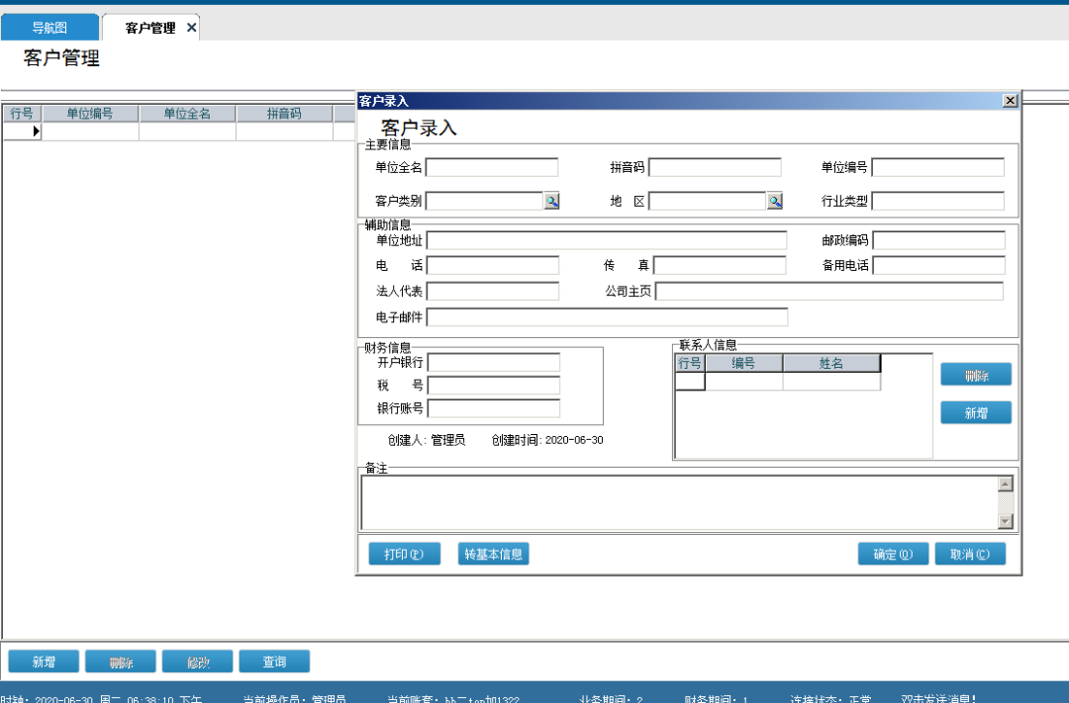1069x703 pixels.
Task: Open the 地区 lookup magnifier icon
Action: point(774,201)
